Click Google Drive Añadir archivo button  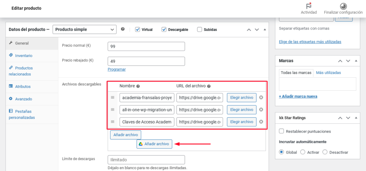pyautogui.click(x=154, y=144)
